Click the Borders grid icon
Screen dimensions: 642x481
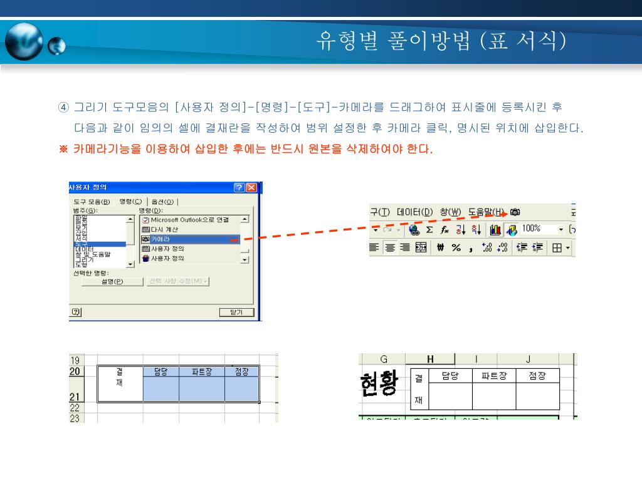click(557, 248)
